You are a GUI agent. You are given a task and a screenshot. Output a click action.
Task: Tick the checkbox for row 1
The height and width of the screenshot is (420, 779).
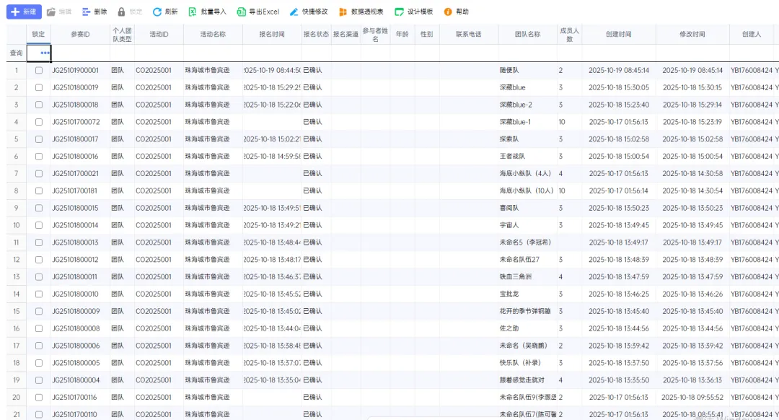tap(39, 70)
